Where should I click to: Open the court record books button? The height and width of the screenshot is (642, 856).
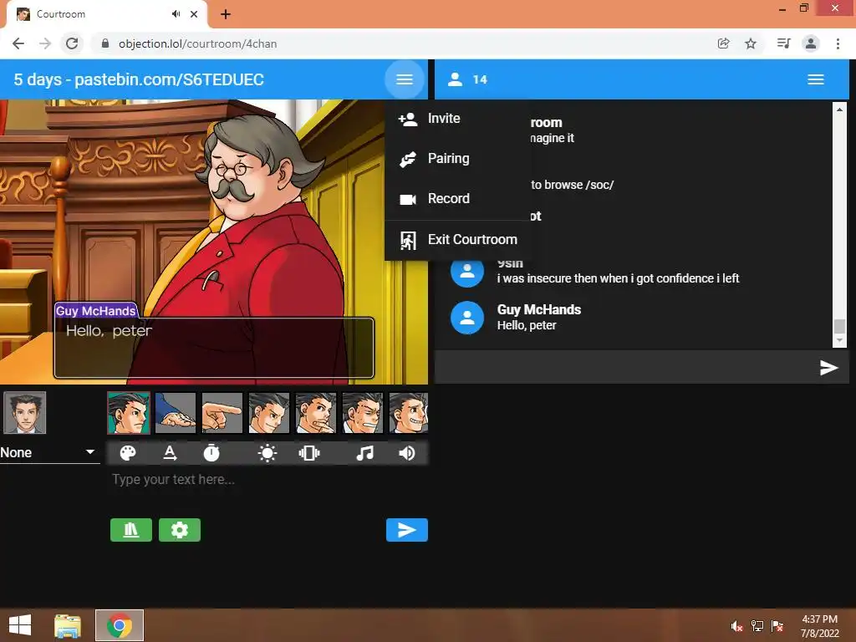(x=131, y=530)
